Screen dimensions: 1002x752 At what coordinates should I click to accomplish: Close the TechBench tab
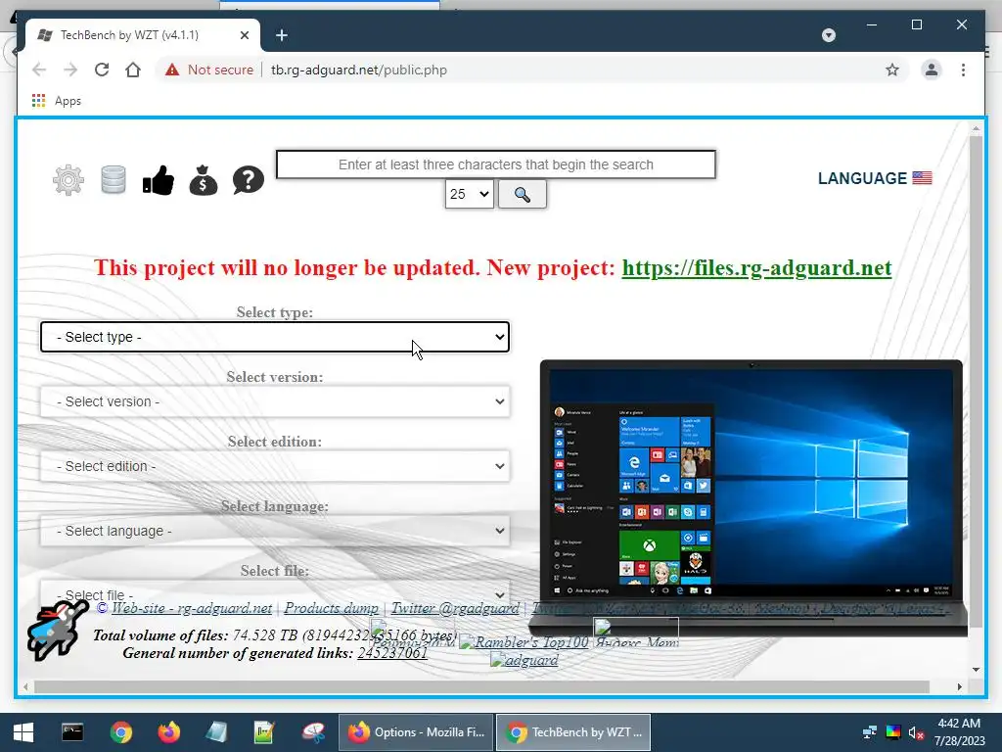pos(244,35)
